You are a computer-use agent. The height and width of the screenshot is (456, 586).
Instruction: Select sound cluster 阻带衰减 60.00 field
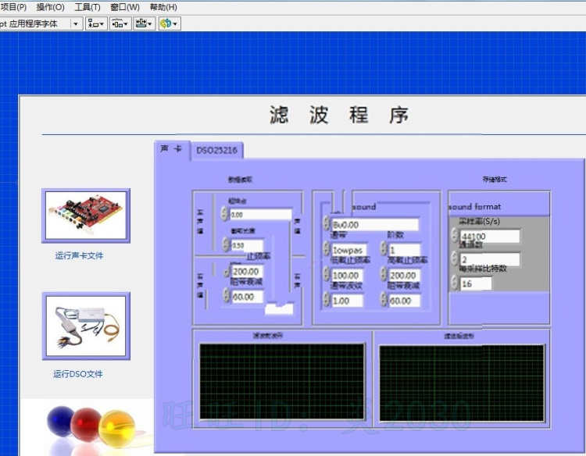(405, 301)
